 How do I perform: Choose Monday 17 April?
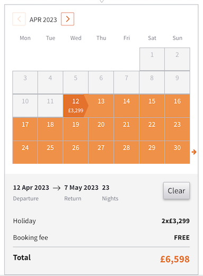coord(25,129)
